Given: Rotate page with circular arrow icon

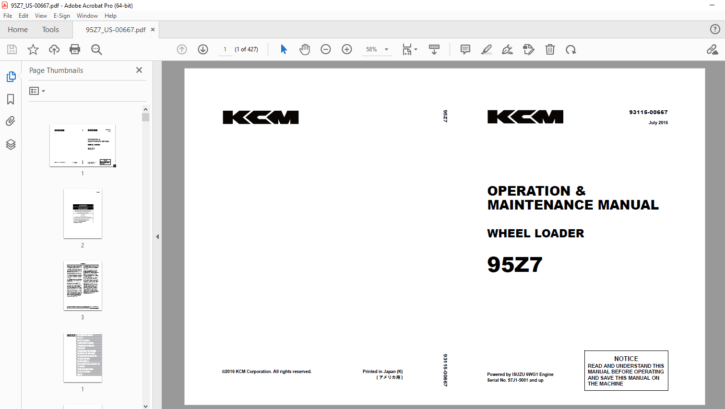Looking at the screenshot, I should pos(570,49).
